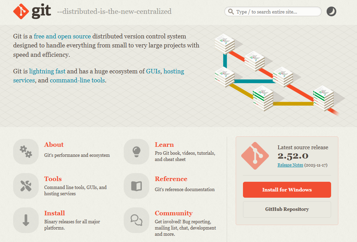Open the Tools heading link
The height and width of the screenshot is (242, 357).
(x=53, y=179)
